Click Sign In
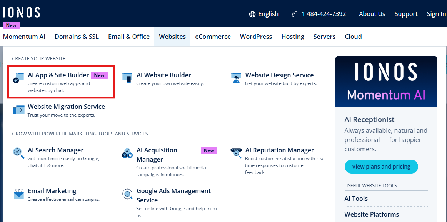This screenshot has width=447, height=222. pos(437,14)
